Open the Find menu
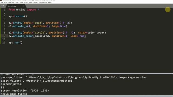 tap(17, 2)
